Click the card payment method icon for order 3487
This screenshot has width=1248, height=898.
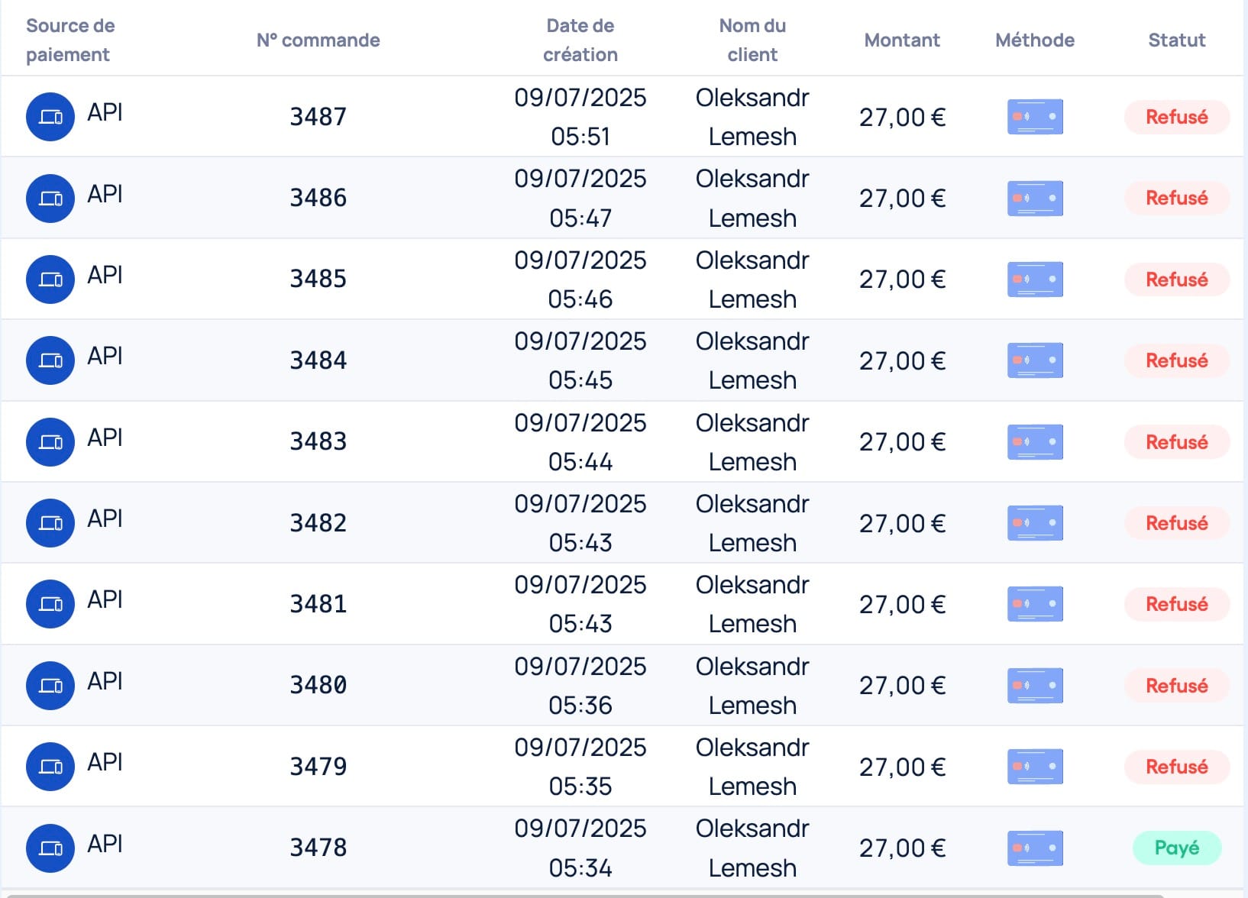pos(1035,117)
